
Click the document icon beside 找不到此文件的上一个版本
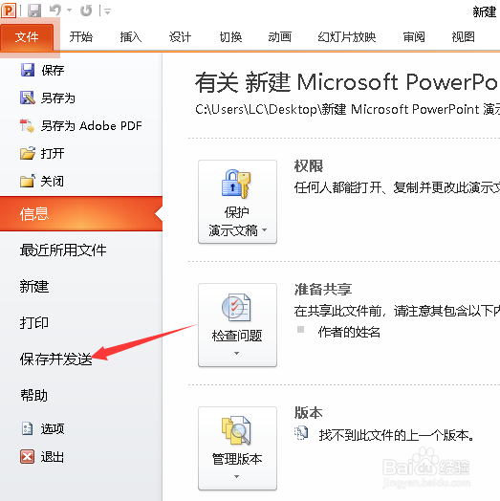301,433
